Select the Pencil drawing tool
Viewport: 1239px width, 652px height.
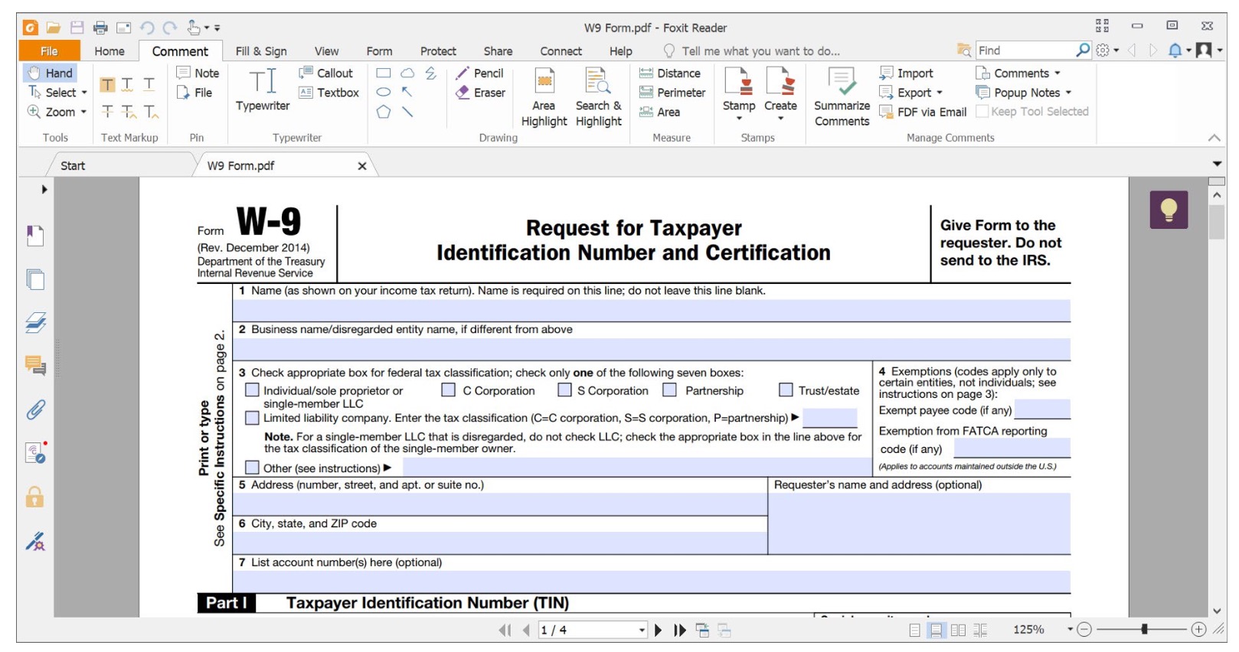479,73
